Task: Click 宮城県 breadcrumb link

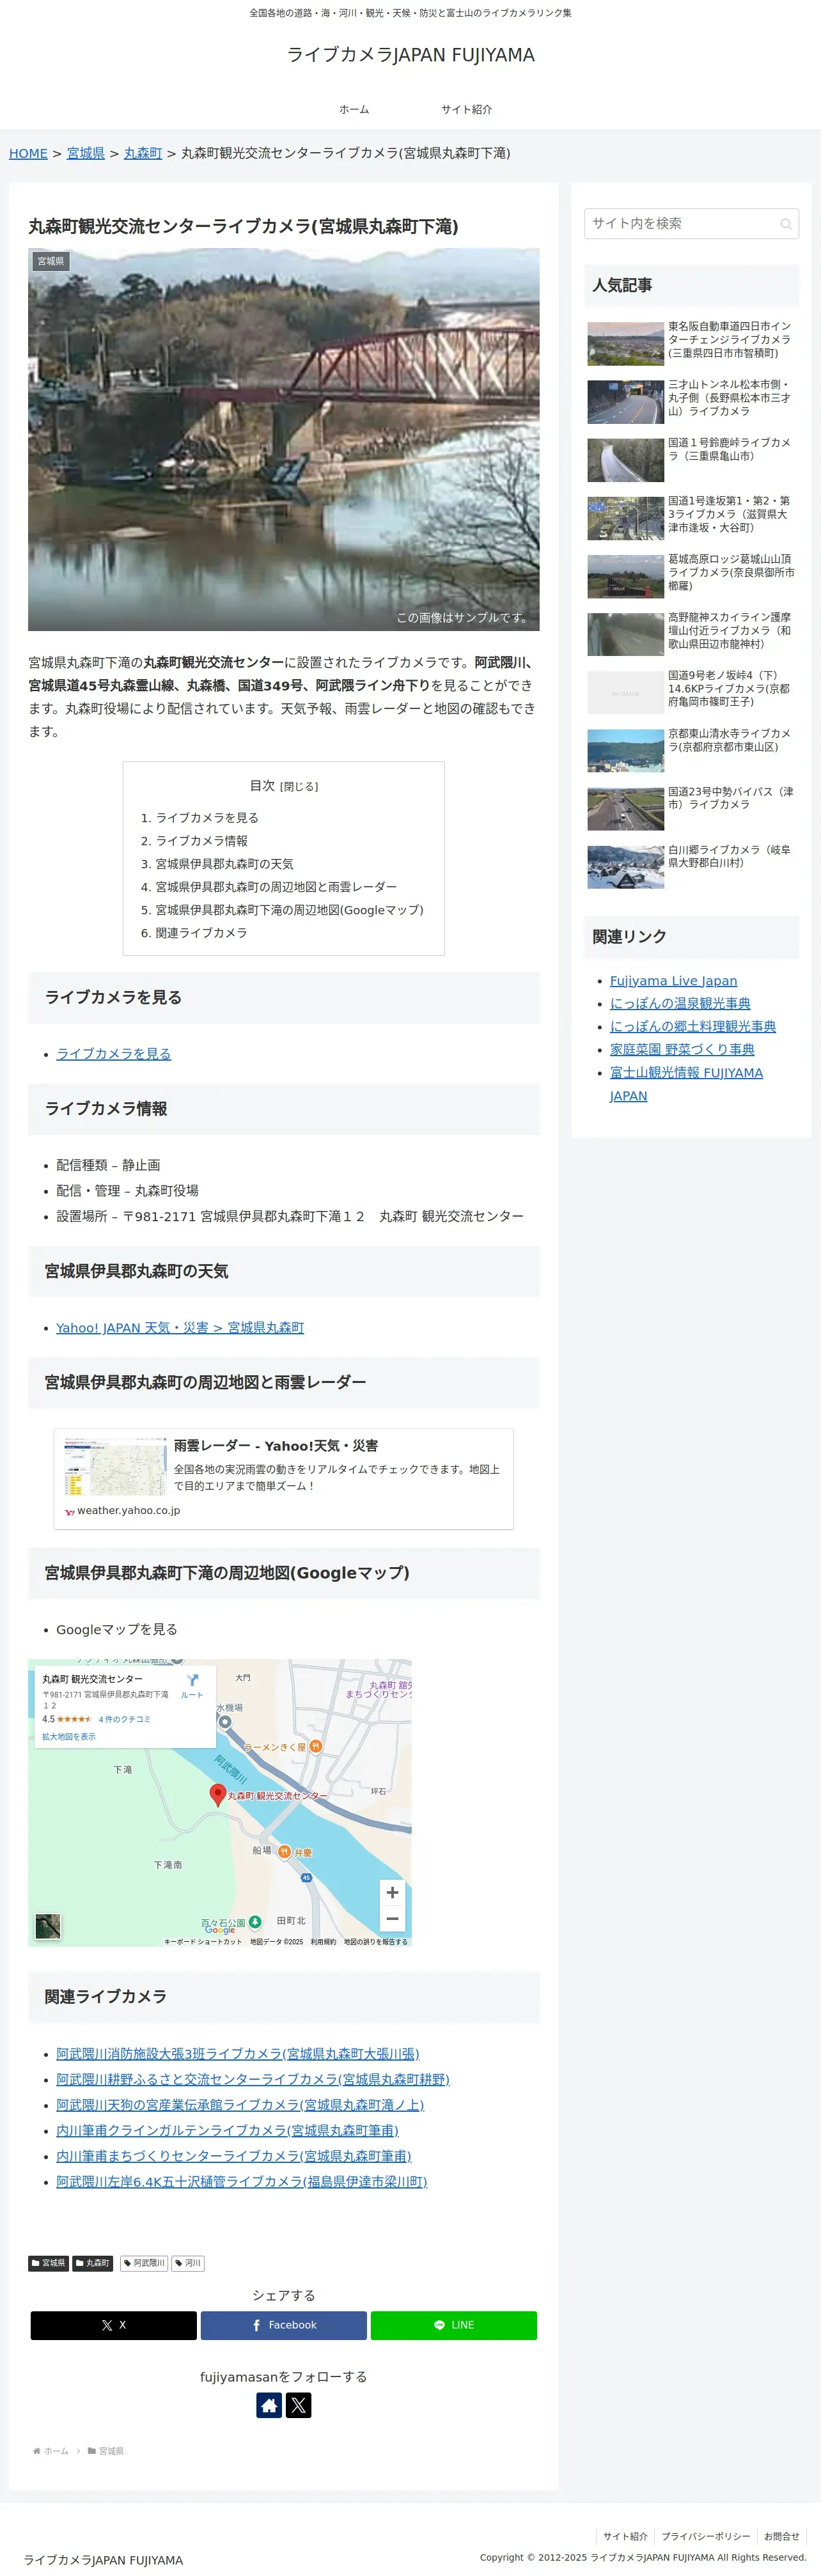Action: (x=86, y=153)
